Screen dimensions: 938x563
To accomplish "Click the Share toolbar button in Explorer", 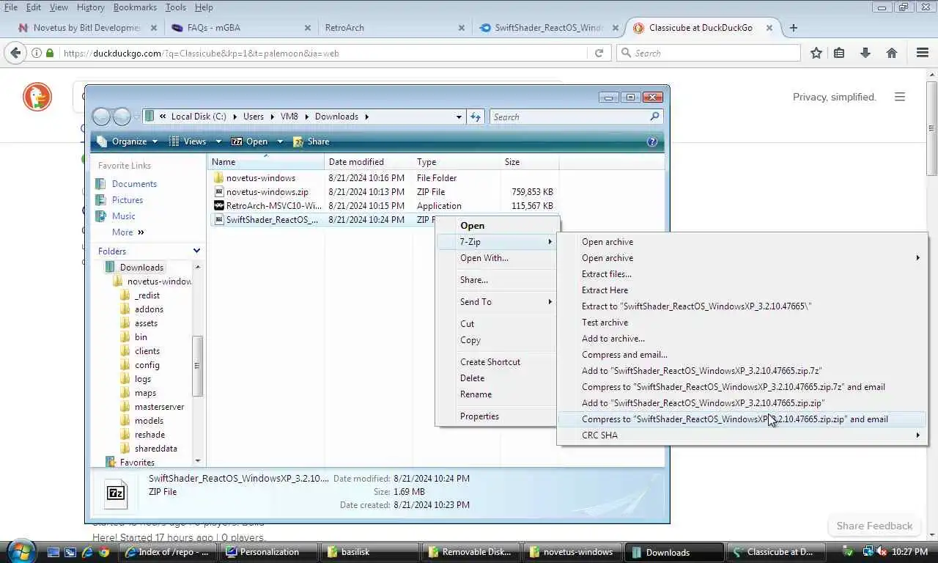I will [311, 141].
